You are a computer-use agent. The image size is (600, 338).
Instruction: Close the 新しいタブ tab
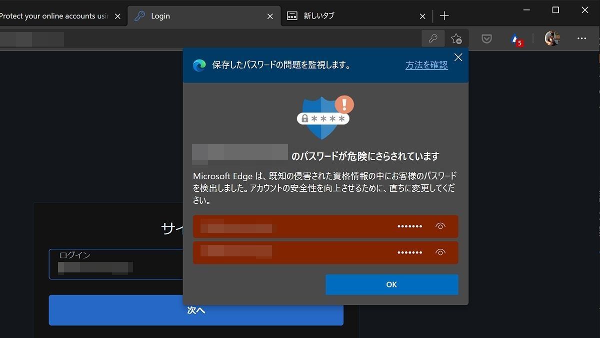422,16
